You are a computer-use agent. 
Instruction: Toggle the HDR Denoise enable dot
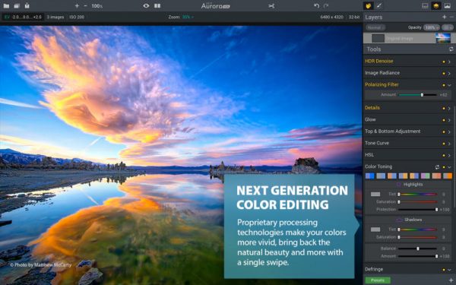click(x=444, y=62)
